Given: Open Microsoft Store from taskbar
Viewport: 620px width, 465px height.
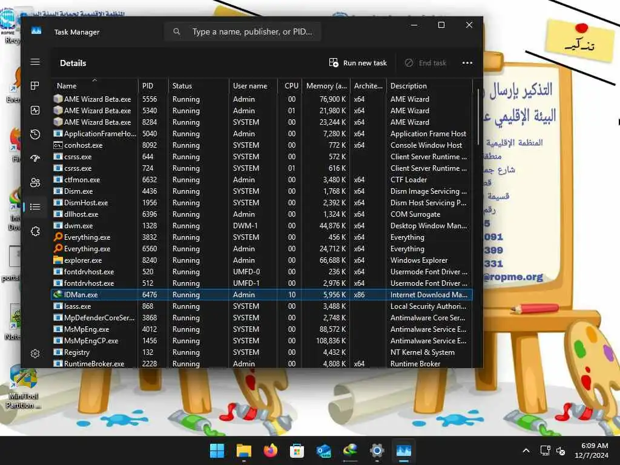Looking at the screenshot, I should pos(297,450).
